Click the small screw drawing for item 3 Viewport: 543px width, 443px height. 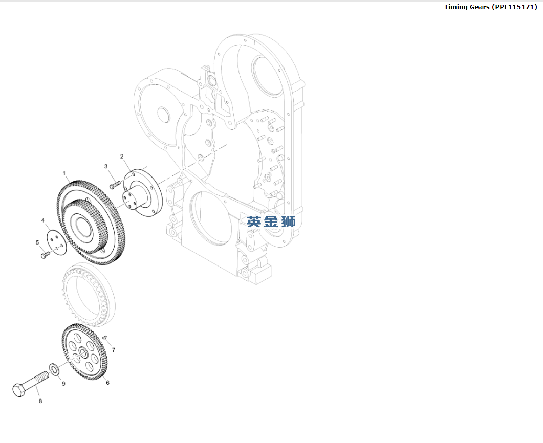point(115,185)
